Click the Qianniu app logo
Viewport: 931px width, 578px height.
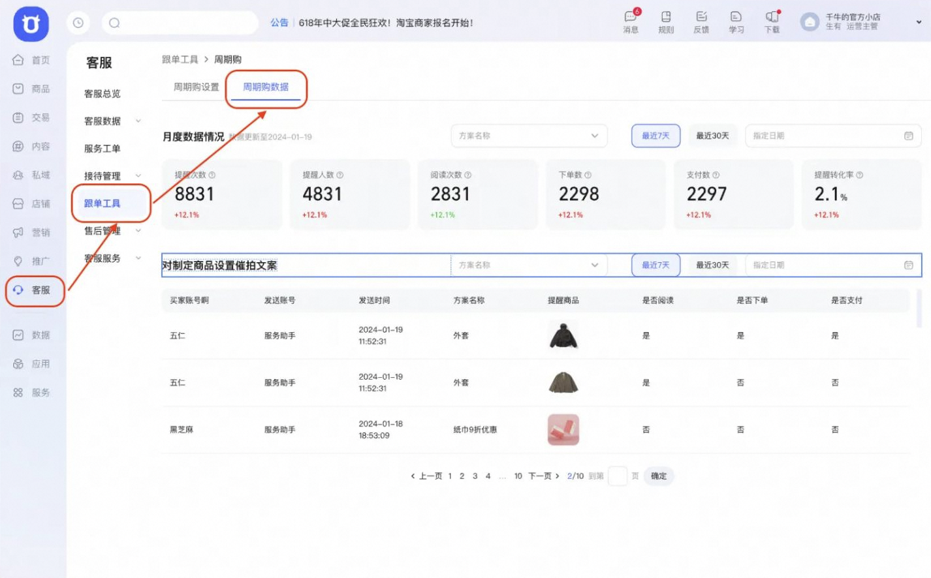tap(31, 24)
